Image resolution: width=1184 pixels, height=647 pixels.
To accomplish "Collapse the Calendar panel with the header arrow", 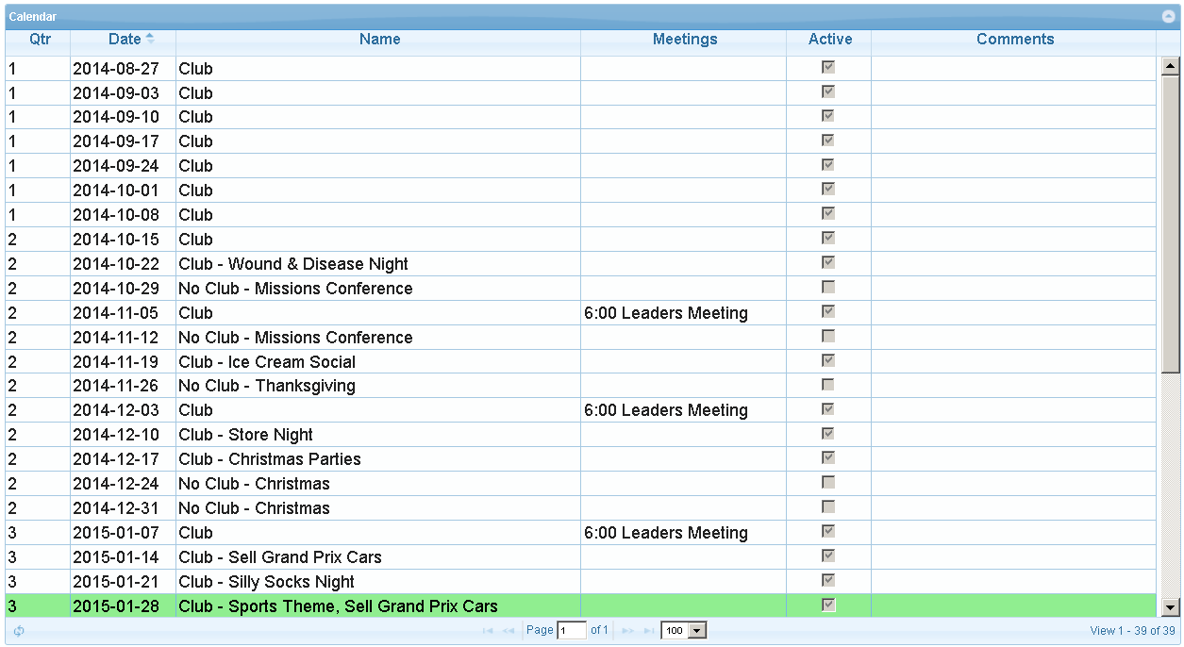I will point(1168,17).
